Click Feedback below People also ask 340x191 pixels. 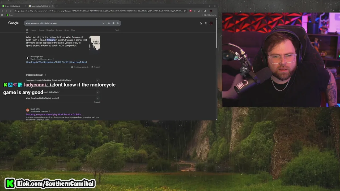(x=97, y=102)
